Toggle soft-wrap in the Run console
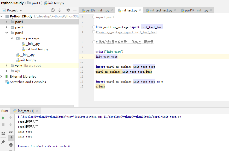229x151 pixels. (x=11, y=131)
